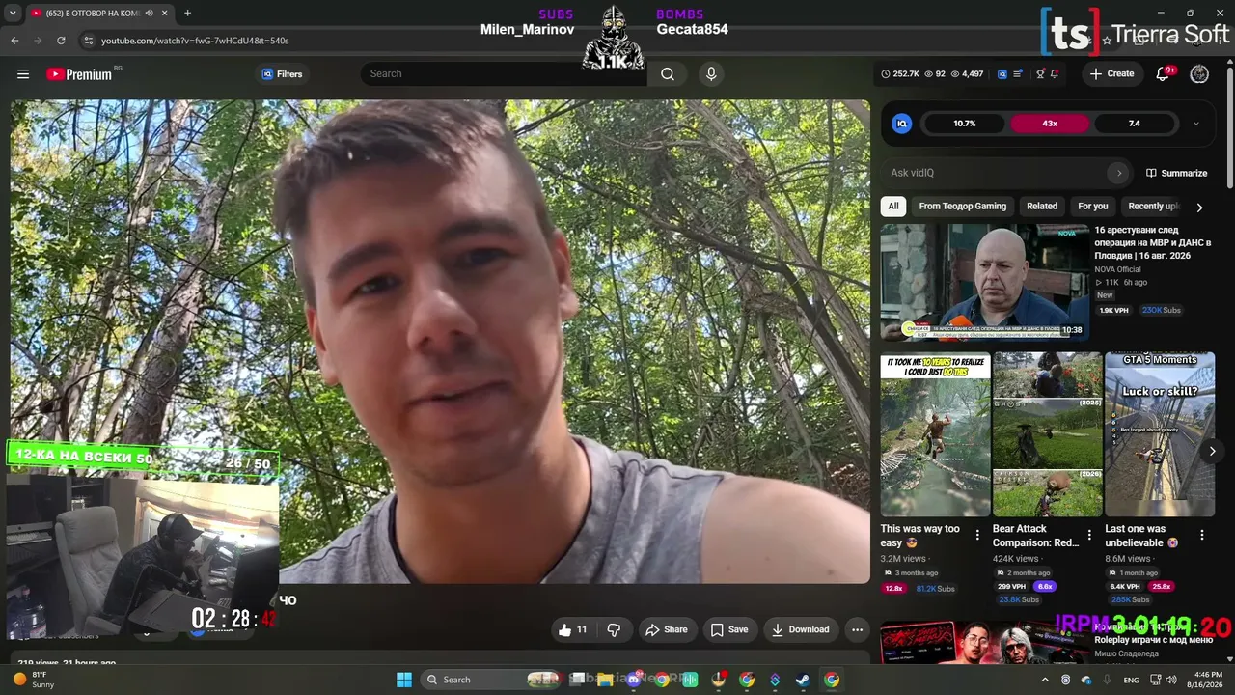Submit the Ask vidIQ arrow button
This screenshot has height=695, width=1235.
coord(1119,173)
